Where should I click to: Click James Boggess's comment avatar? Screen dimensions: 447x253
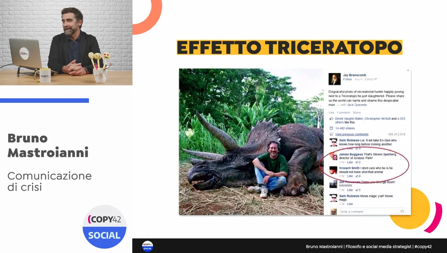(333, 156)
